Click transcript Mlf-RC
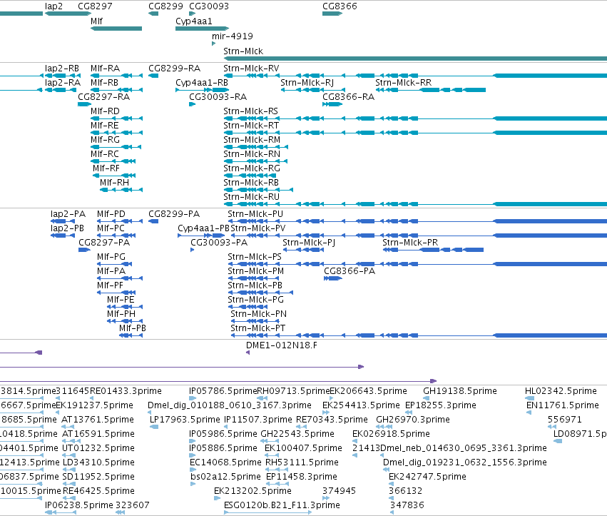The height and width of the screenshot is (516, 607). (105, 153)
